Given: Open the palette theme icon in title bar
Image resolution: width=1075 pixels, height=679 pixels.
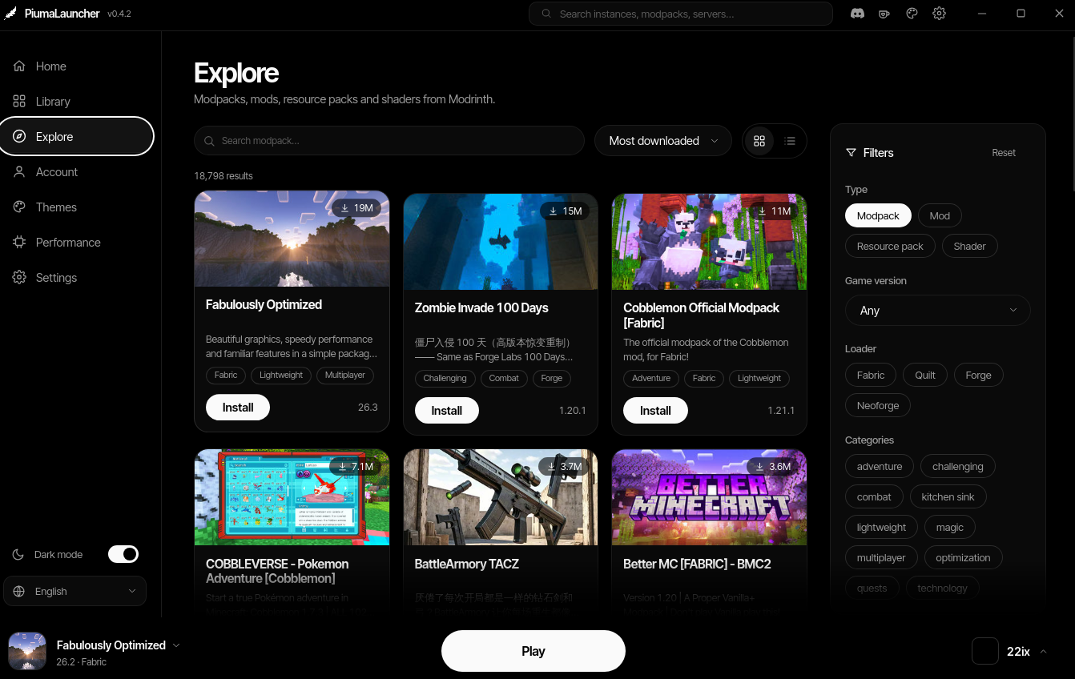Looking at the screenshot, I should point(912,14).
